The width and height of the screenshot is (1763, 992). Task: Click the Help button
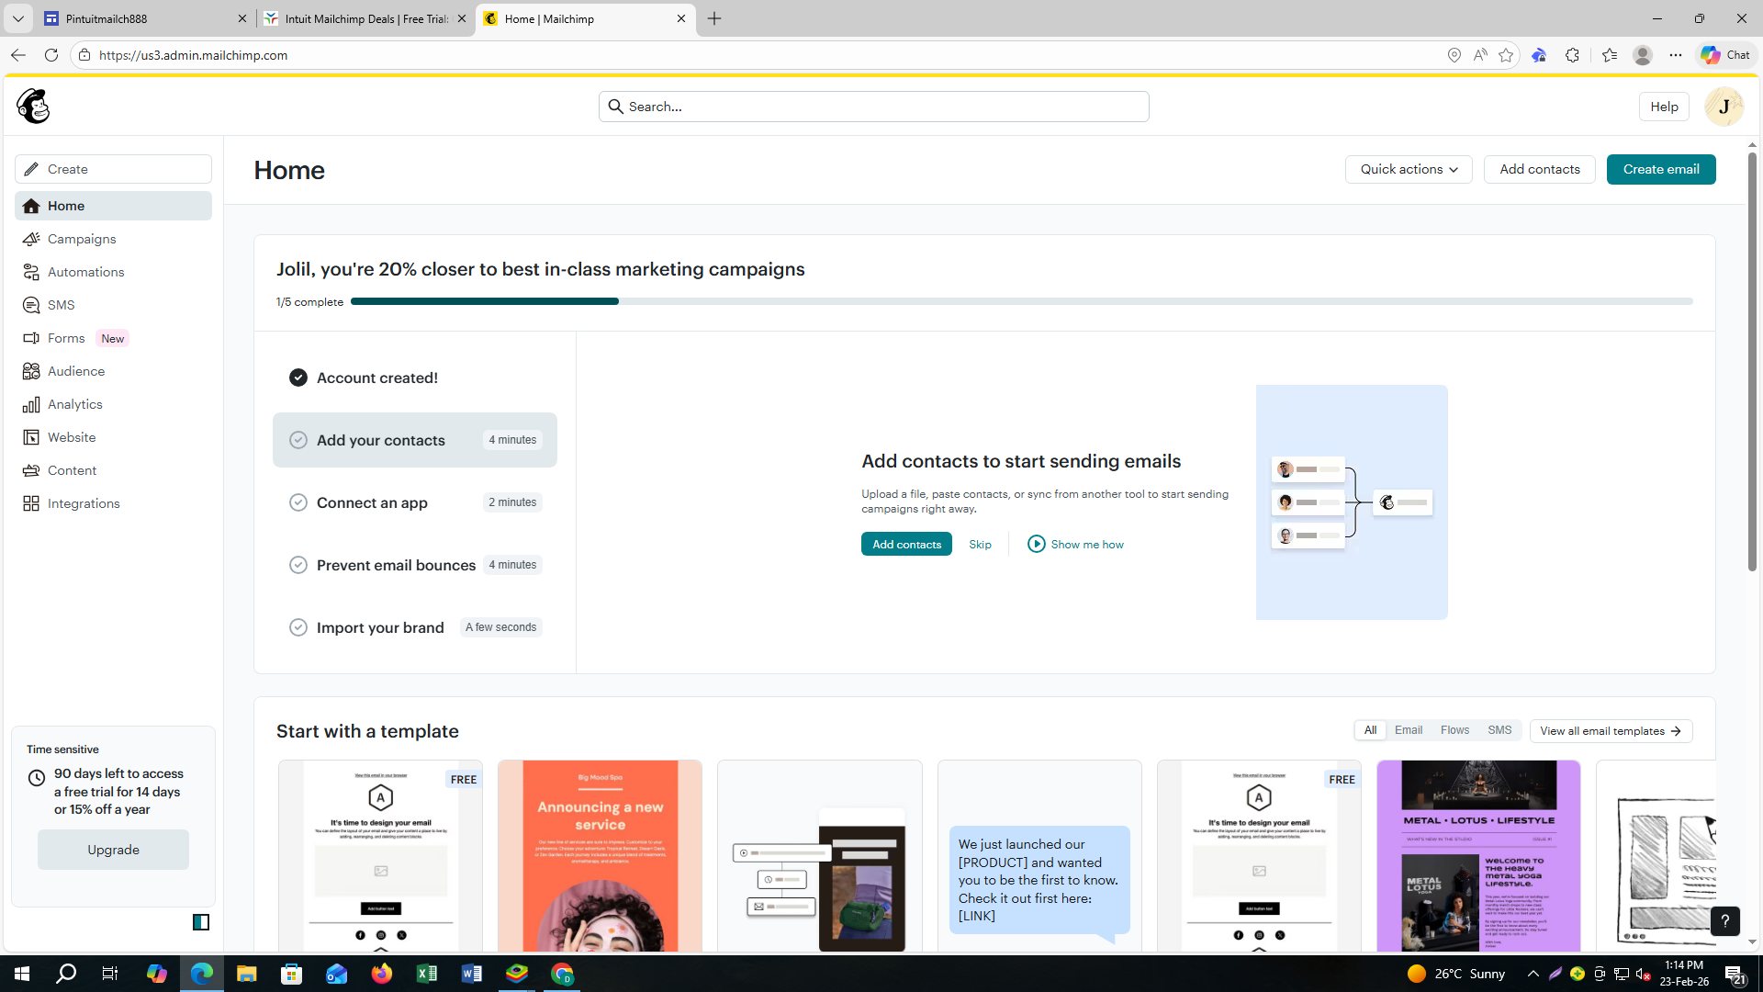click(x=1664, y=107)
